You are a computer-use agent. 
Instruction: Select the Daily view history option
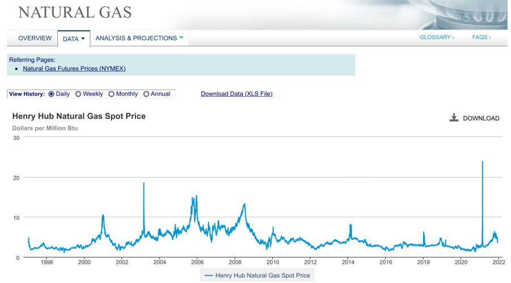(52, 94)
